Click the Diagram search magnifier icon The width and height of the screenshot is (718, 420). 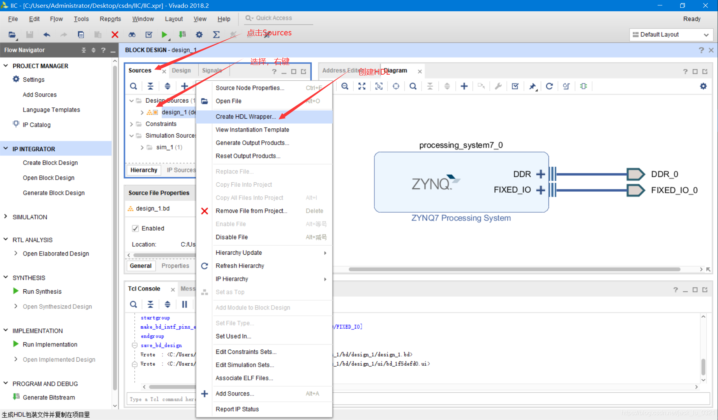(413, 86)
